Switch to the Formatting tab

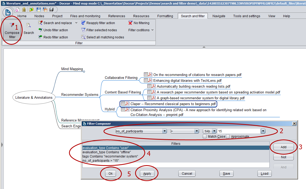[165, 16]
